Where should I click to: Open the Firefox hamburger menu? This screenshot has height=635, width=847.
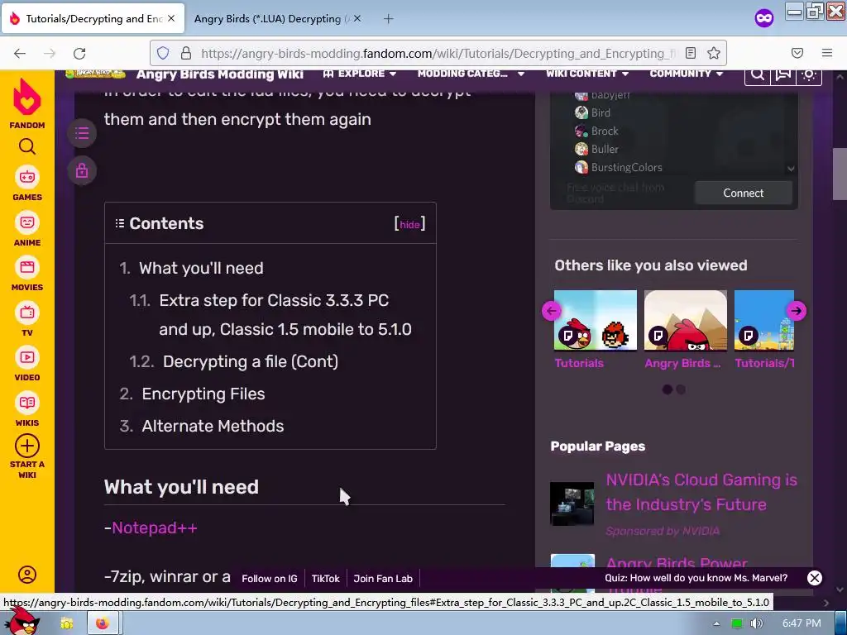[827, 53]
